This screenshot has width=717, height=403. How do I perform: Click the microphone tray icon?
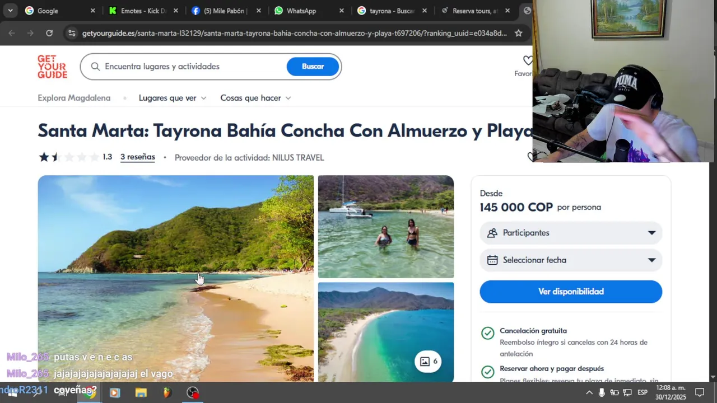602,392
